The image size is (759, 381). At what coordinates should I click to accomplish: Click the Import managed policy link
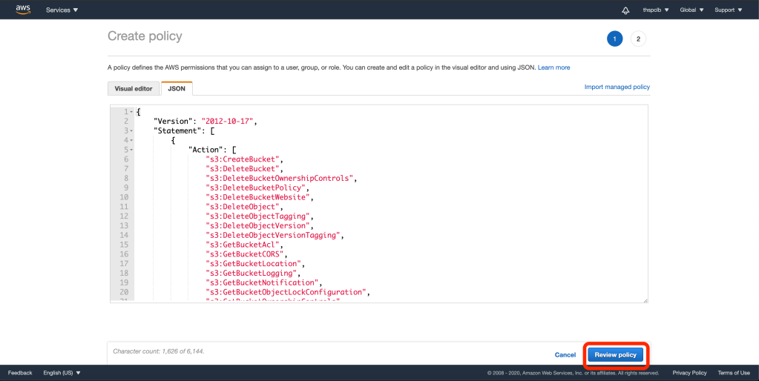click(617, 87)
